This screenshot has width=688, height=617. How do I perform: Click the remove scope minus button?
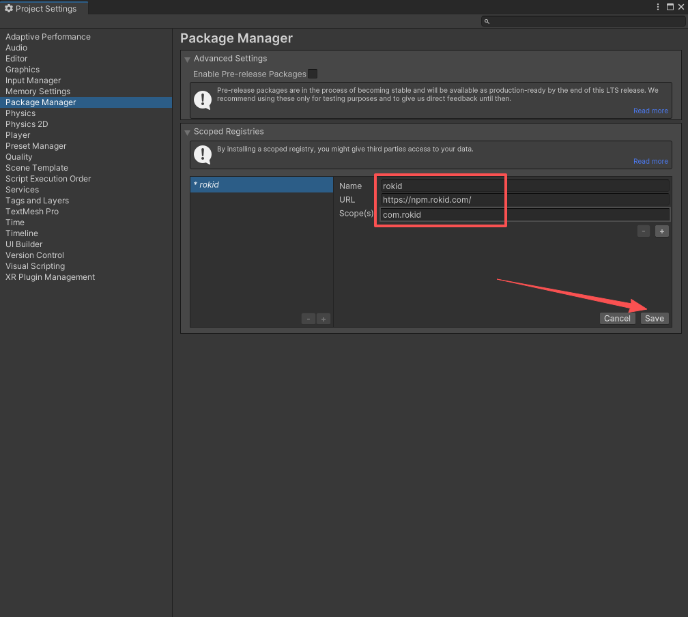tap(644, 231)
